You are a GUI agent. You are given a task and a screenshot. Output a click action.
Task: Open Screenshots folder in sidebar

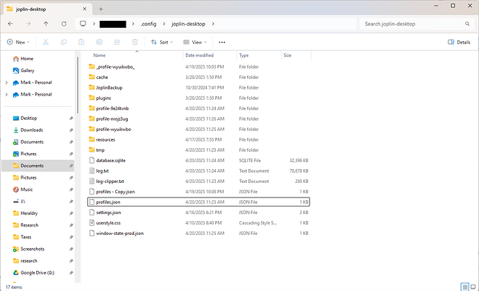pos(33,249)
